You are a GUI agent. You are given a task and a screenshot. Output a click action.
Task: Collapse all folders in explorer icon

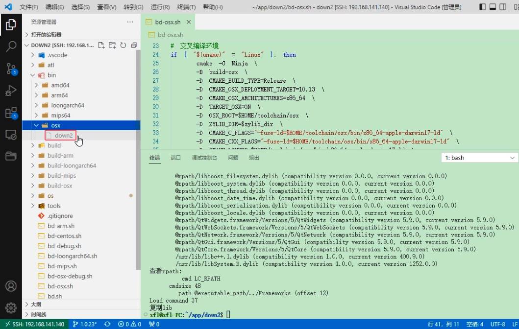134,46
